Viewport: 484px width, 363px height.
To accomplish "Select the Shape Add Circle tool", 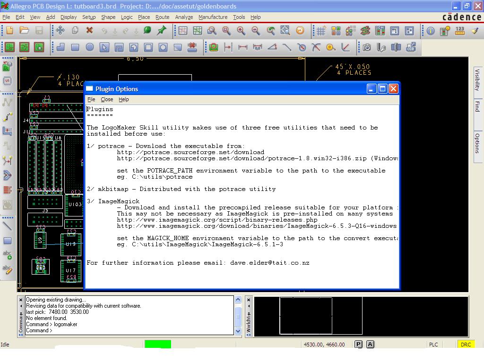I will click(x=89, y=47).
